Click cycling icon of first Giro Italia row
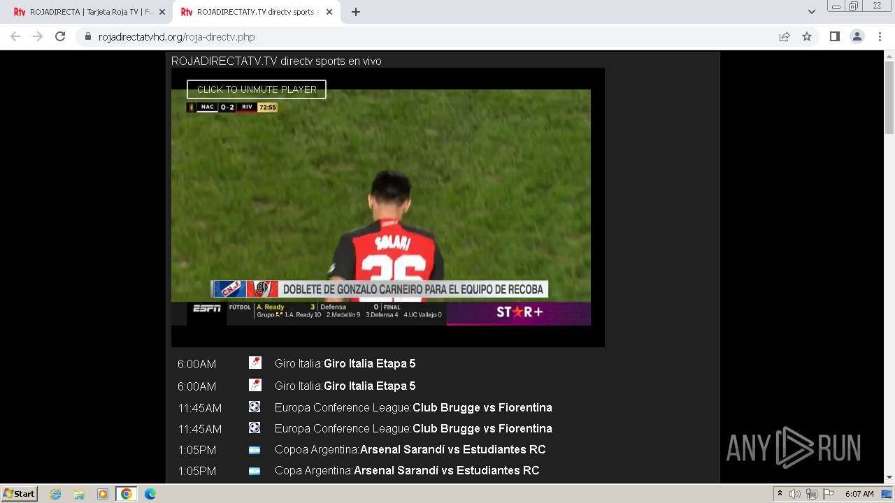The height and width of the screenshot is (503, 895). point(255,363)
